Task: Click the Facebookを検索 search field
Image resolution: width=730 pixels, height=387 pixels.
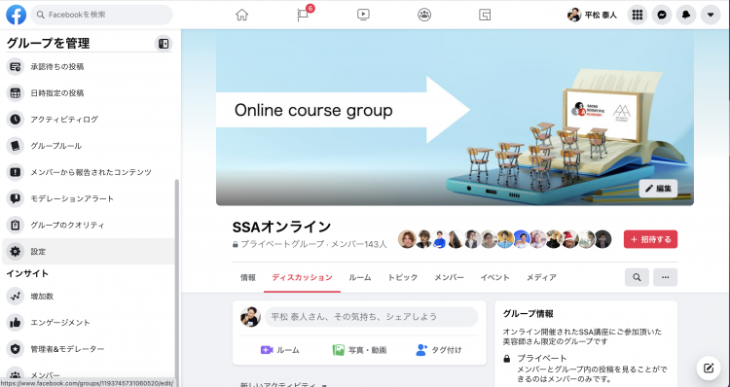Action: (x=102, y=15)
